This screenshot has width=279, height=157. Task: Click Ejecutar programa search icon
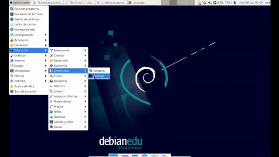pos(12,9)
